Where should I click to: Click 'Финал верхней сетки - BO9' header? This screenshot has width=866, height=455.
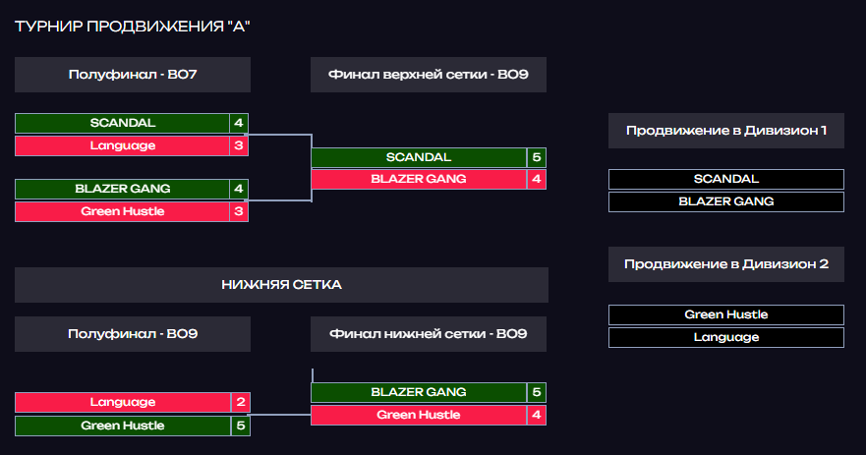429,75
